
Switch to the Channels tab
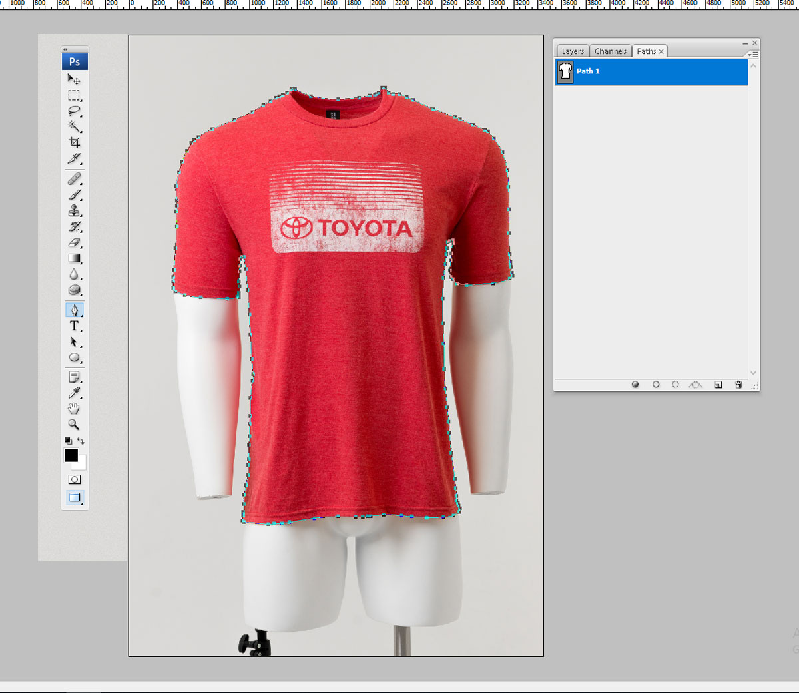(x=611, y=51)
